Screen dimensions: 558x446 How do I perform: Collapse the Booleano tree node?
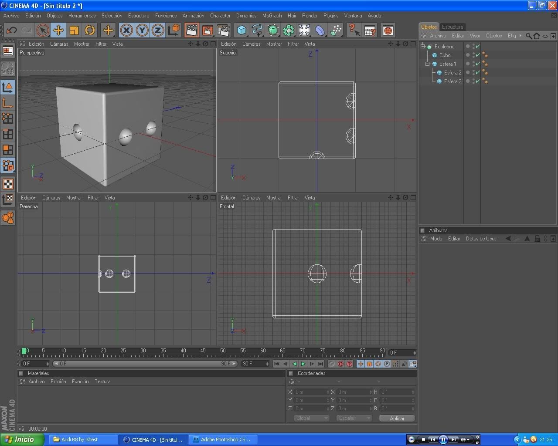click(422, 46)
